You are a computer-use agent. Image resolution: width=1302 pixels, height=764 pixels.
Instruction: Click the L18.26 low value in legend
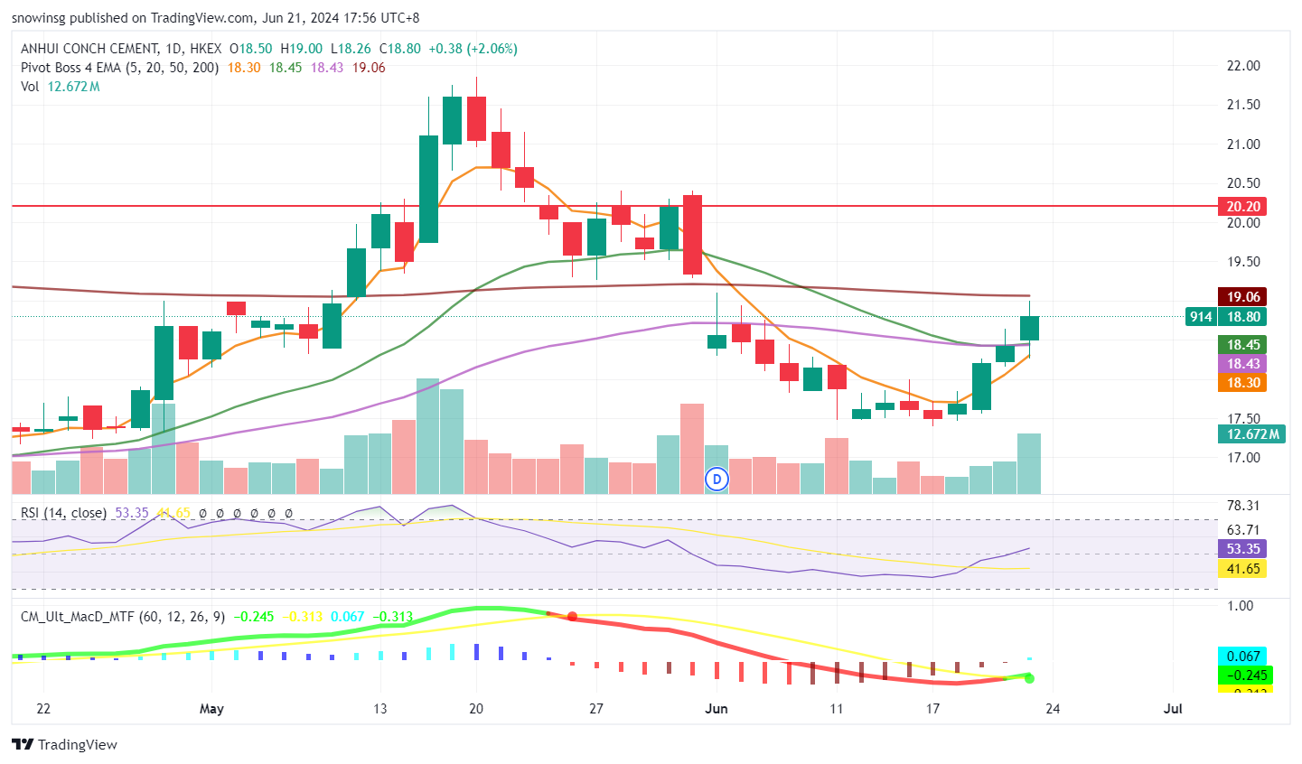[351, 49]
